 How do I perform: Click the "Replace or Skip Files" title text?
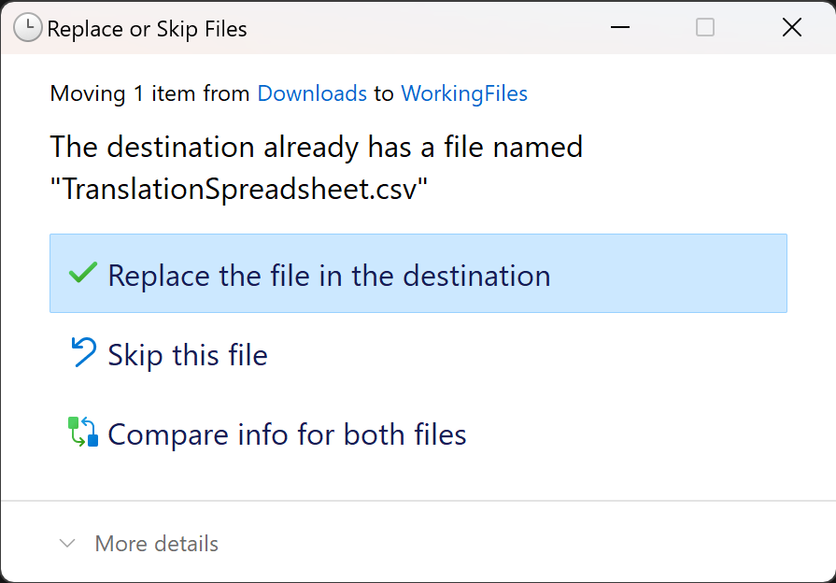pos(147,29)
